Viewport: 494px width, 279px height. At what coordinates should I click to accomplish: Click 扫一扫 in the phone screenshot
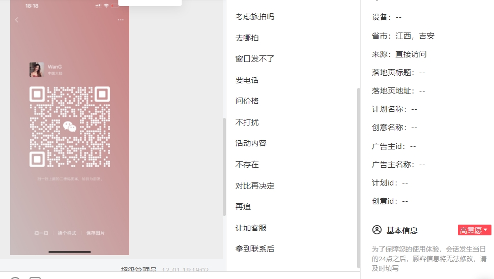pyautogui.click(x=41, y=233)
